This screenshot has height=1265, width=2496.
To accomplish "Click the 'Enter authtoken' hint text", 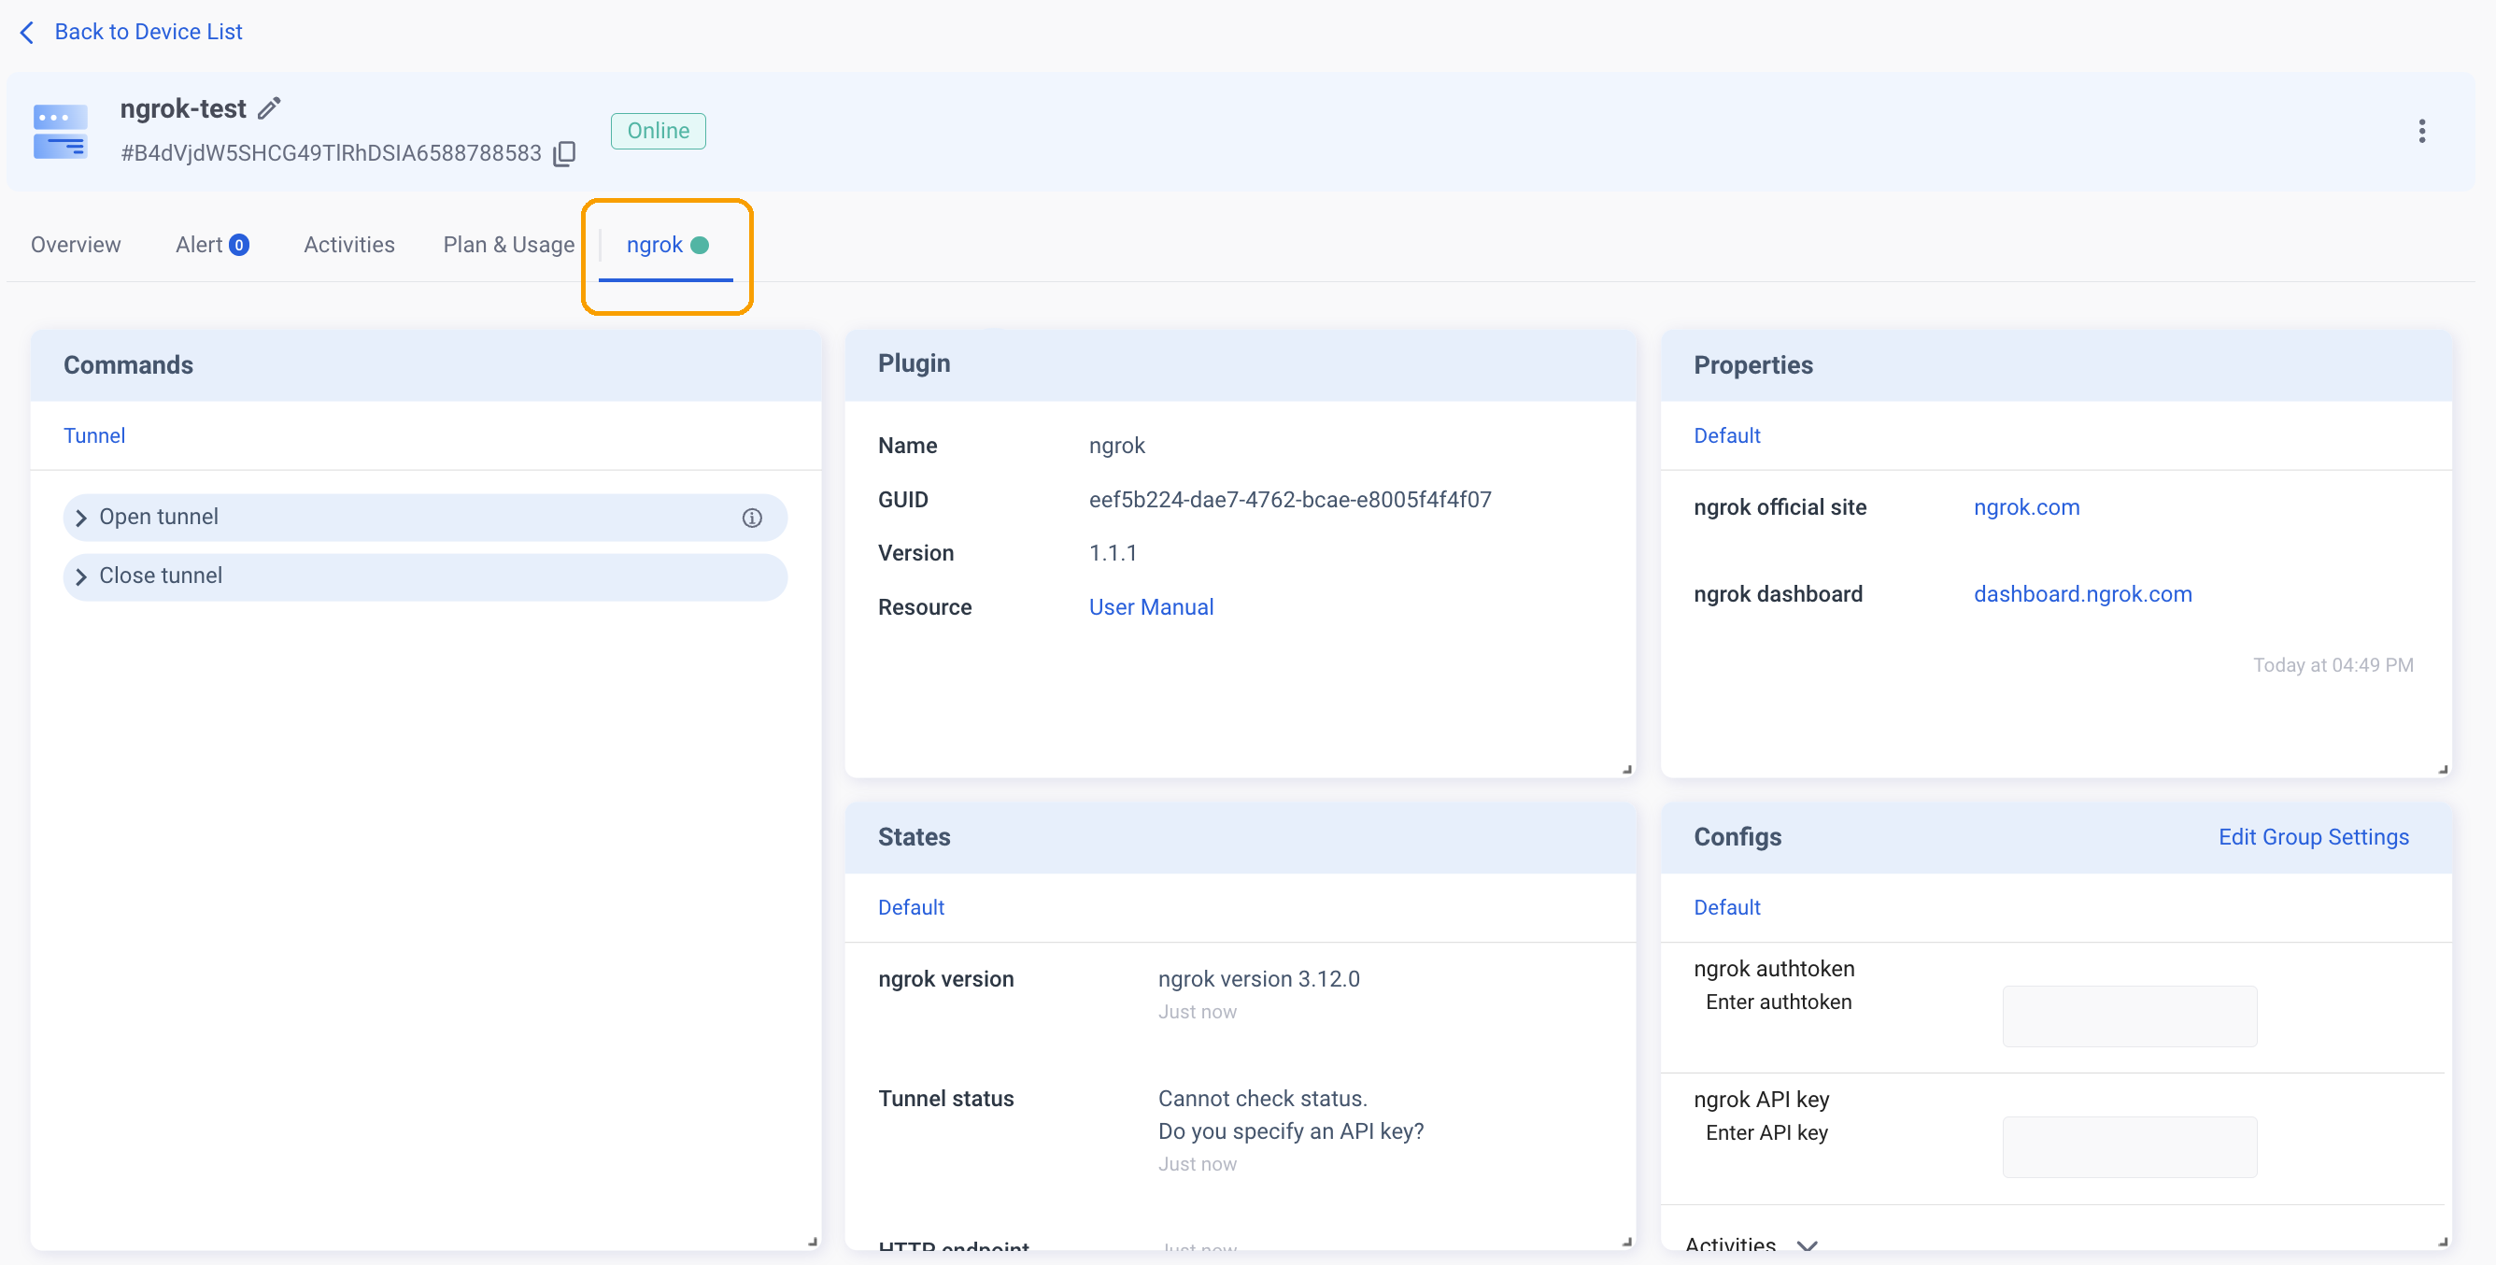I will click(1778, 1003).
